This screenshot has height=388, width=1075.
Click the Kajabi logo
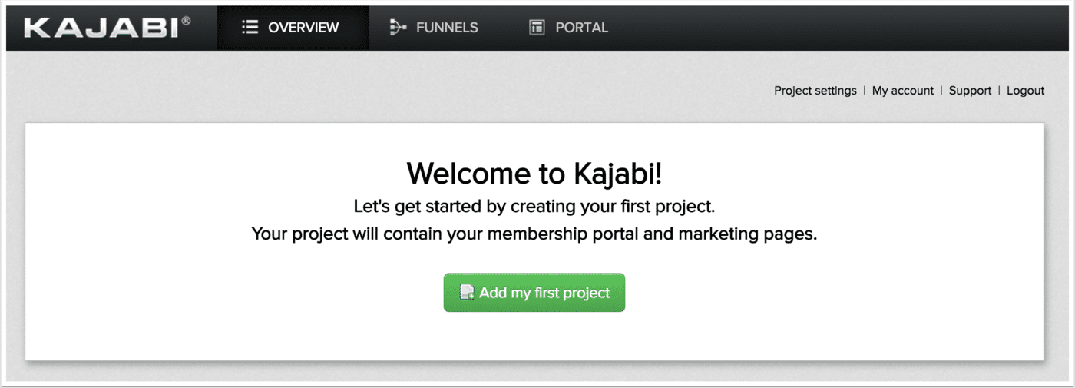point(107,28)
